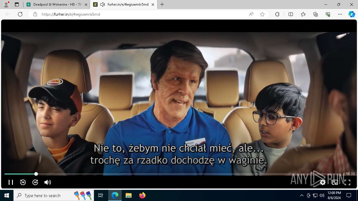Pause the video playback
Screen dimensions: 358x201
click(x=11, y=182)
